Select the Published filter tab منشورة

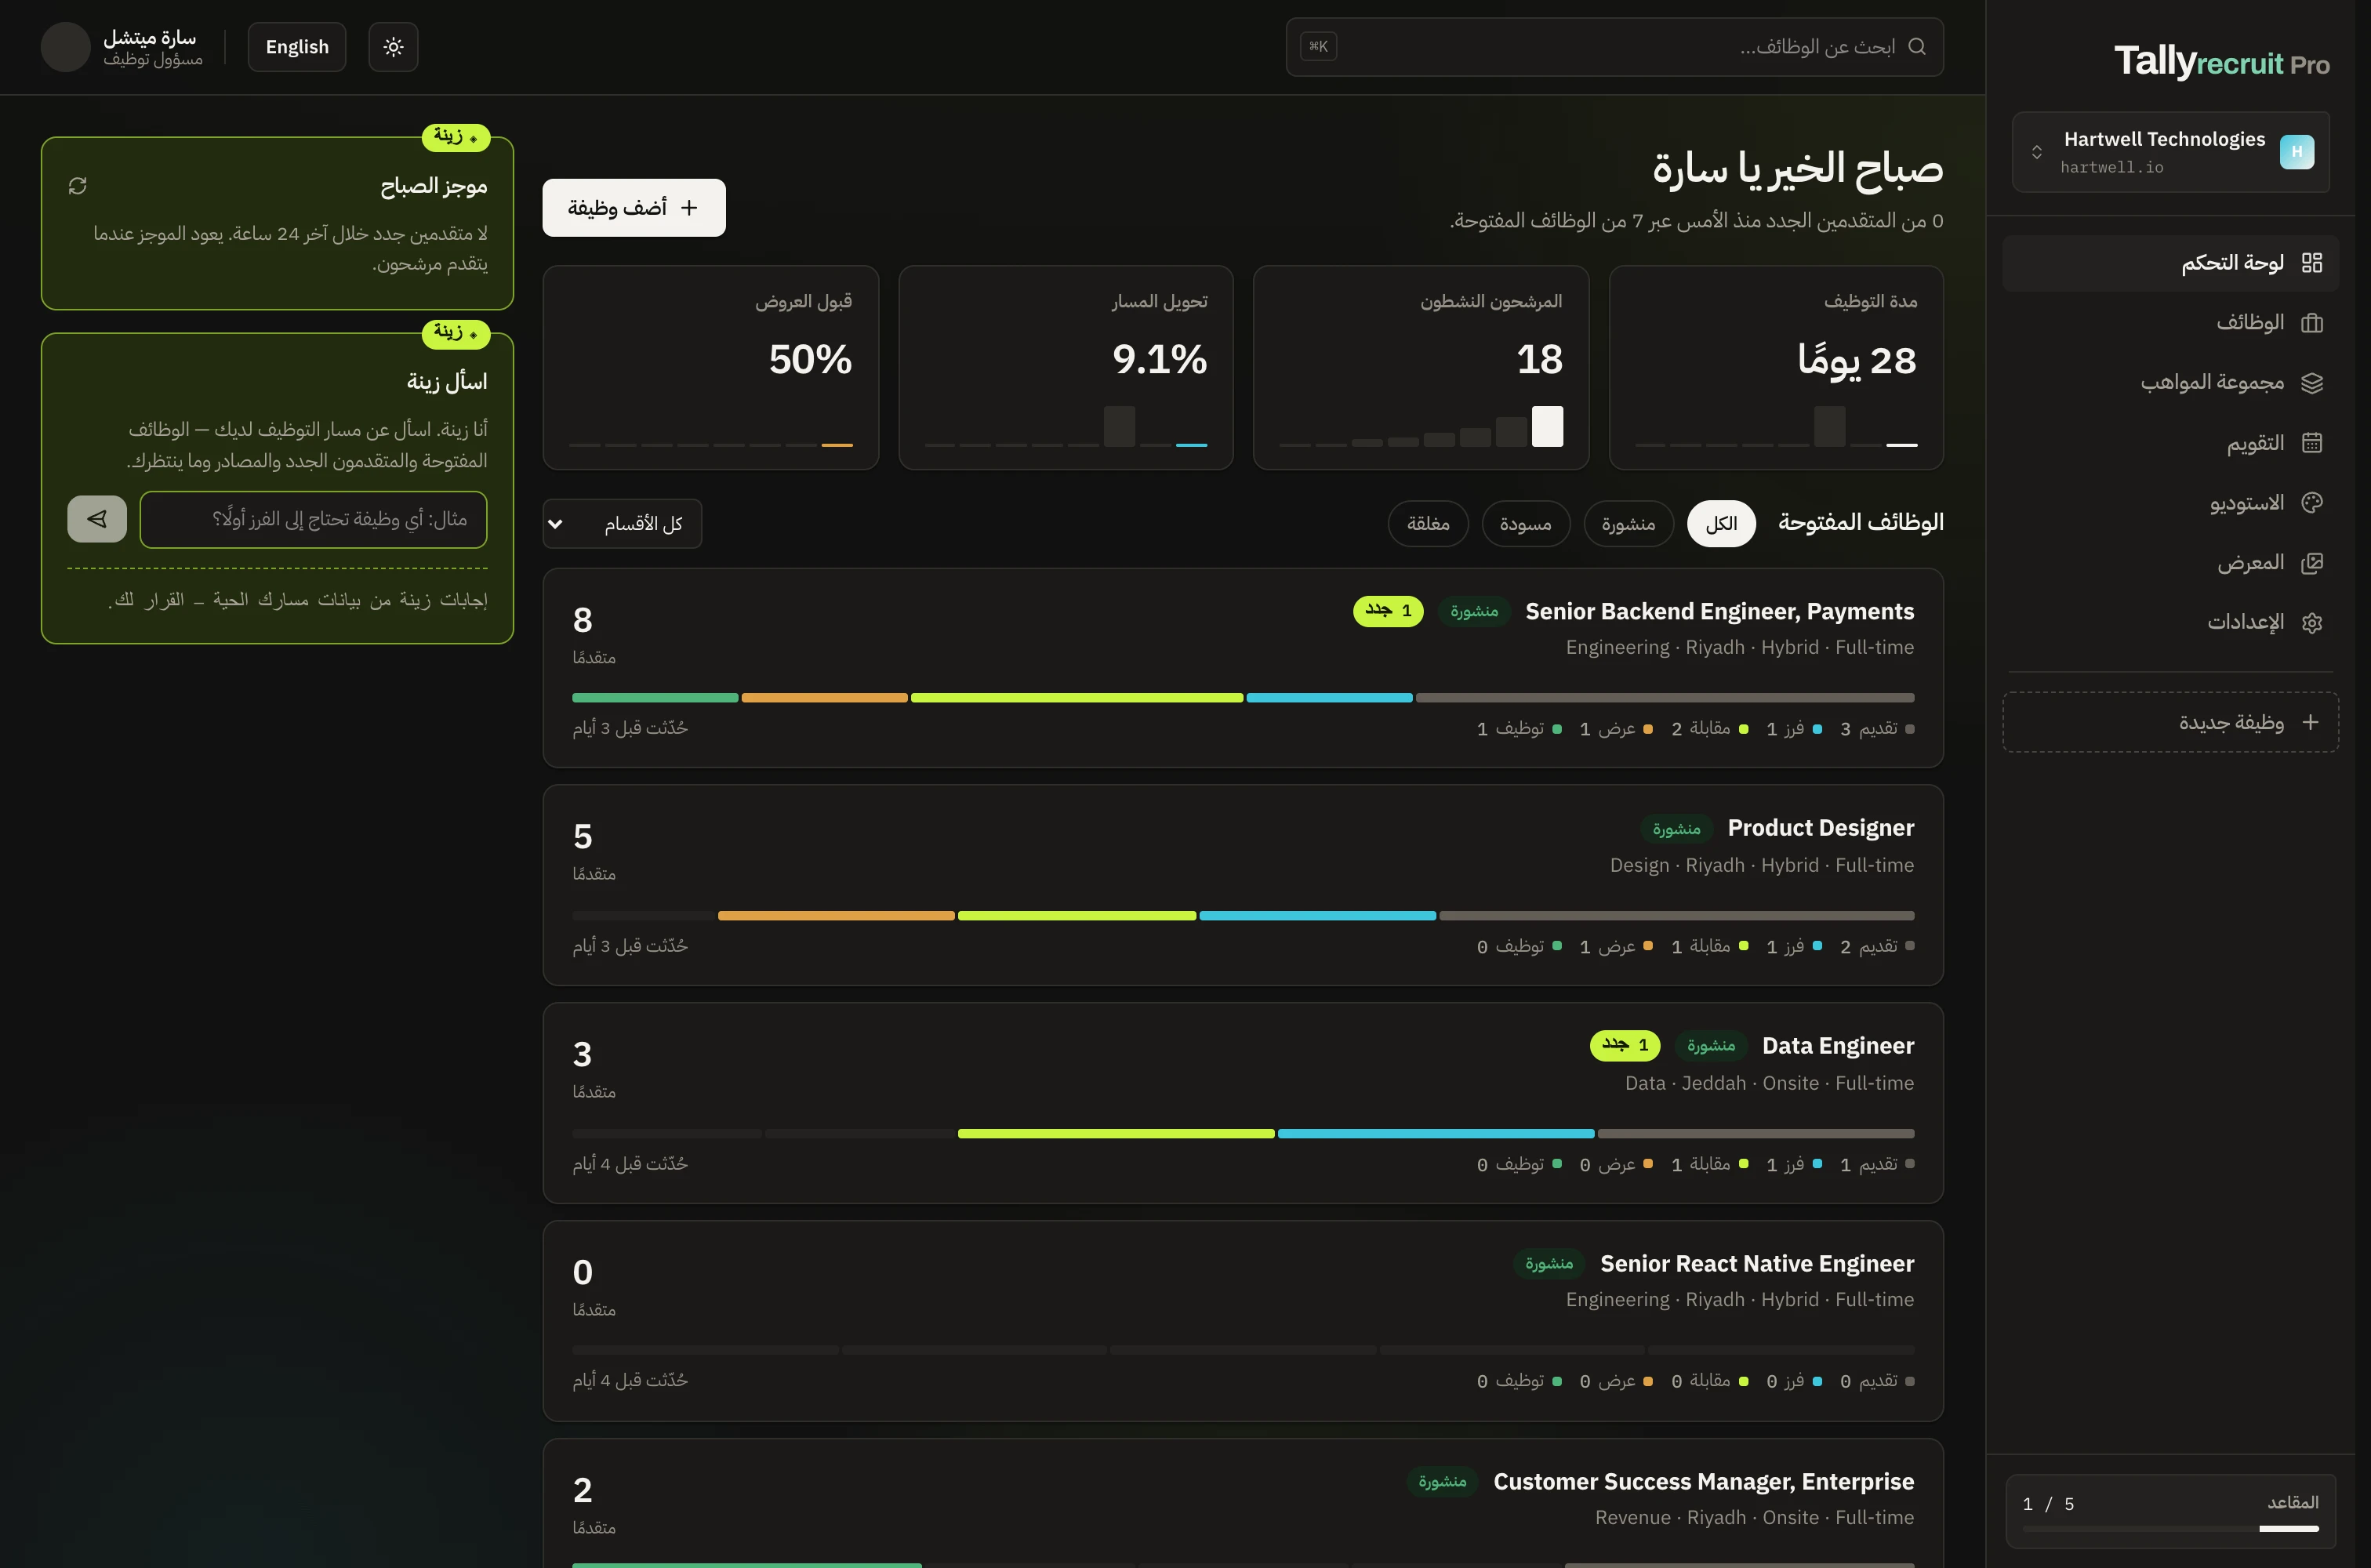1628,524
